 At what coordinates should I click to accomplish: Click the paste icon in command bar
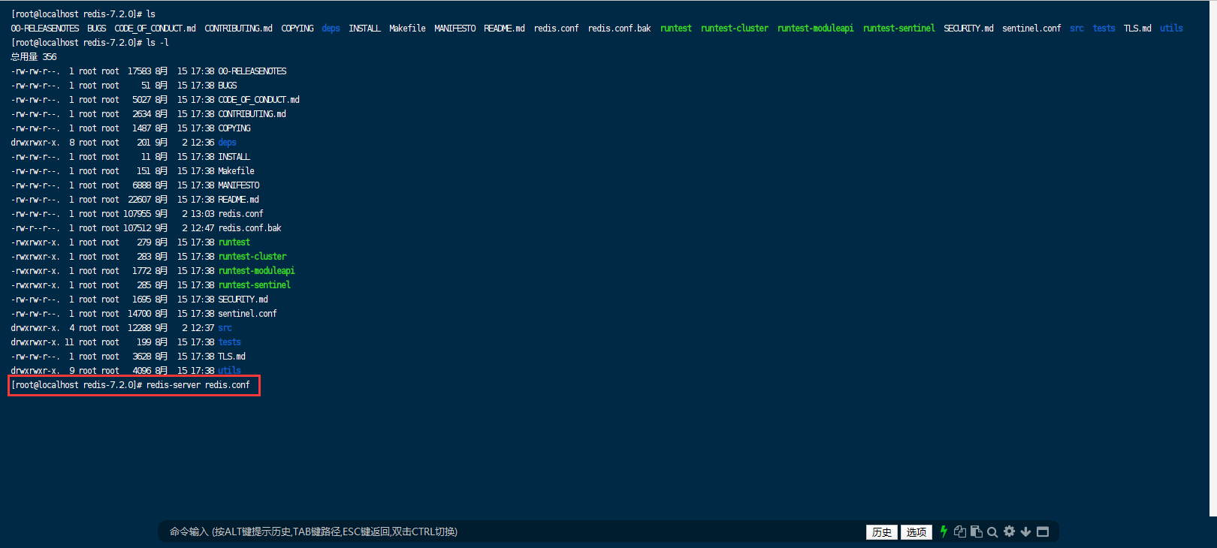977,531
